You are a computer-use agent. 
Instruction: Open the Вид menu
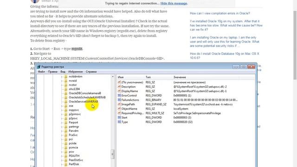tap(63, 72)
